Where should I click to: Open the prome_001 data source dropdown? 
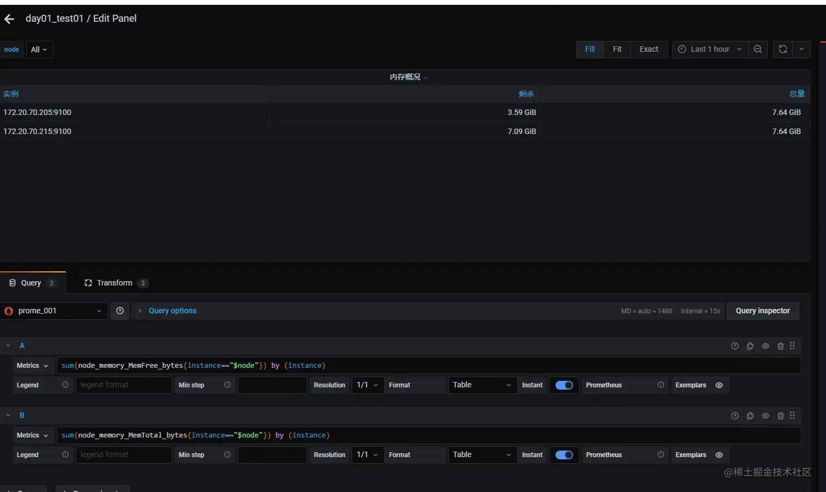(x=53, y=311)
